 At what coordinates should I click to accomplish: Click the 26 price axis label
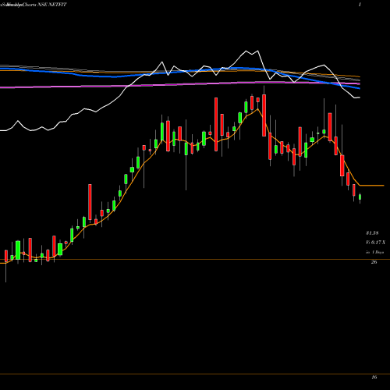[374, 262]
